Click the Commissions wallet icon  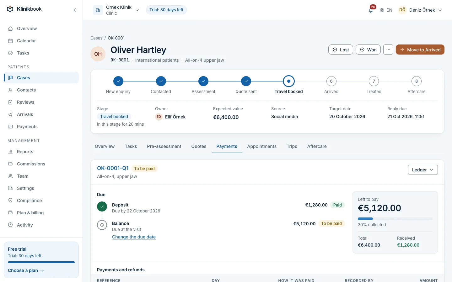tap(10, 164)
